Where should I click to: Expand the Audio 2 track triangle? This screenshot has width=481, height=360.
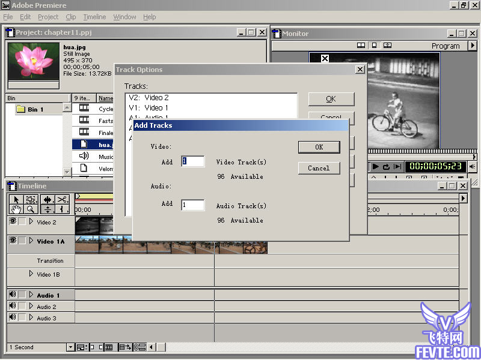click(x=31, y=306)
